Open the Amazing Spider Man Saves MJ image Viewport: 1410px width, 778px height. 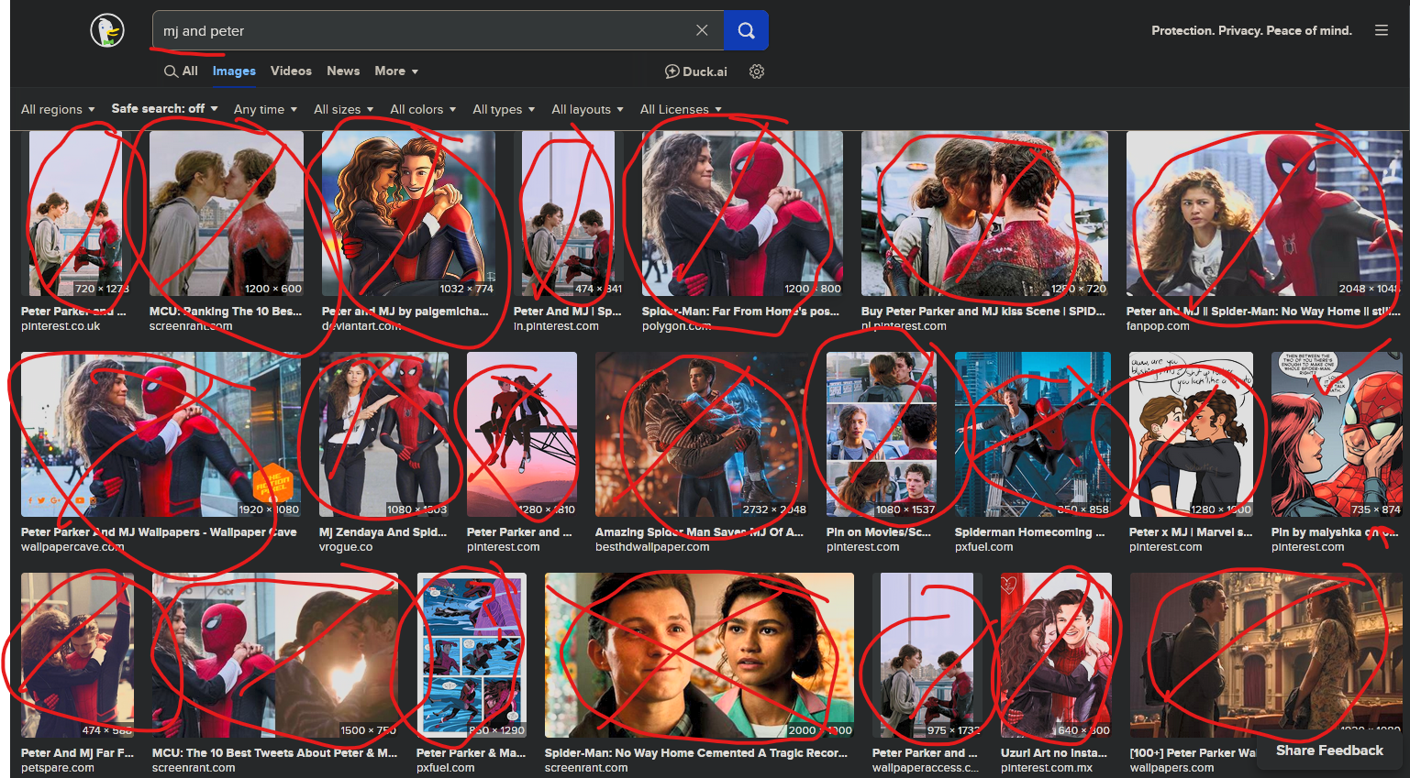[702, 434]
